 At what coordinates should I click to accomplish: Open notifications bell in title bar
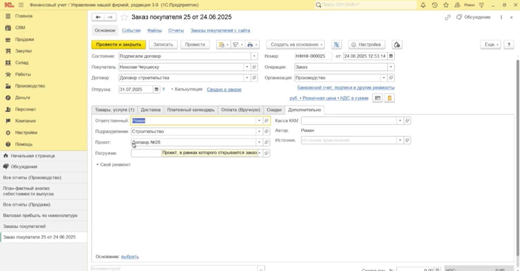tap(423, 5)
